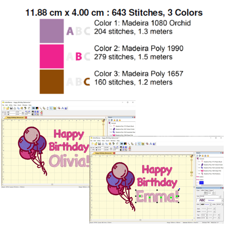This screenshot has height=226, width=226.
Task: Click the New page icon in Emma window toolbar
Action: pyautogui.click(x=92, y=144)
